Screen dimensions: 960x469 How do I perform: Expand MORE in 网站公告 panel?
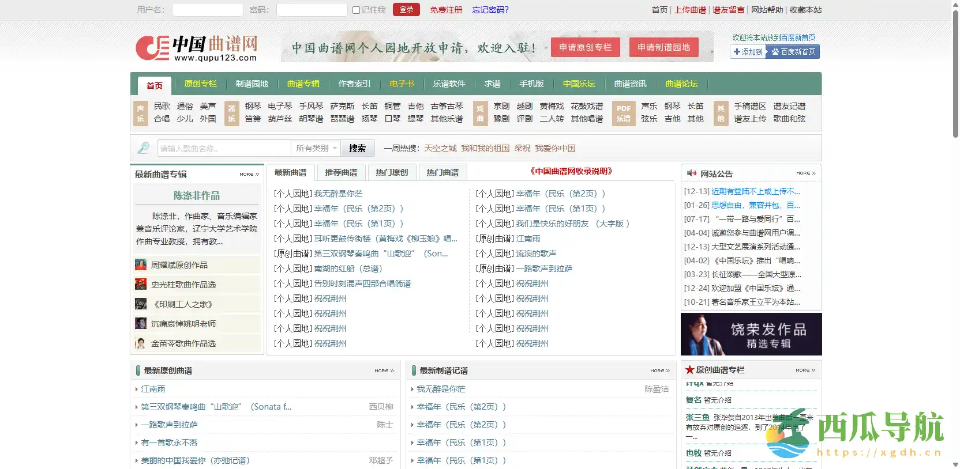coord(805,173)
